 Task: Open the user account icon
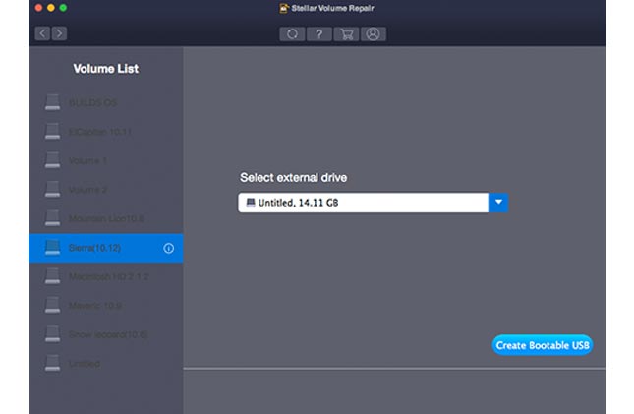373,33
